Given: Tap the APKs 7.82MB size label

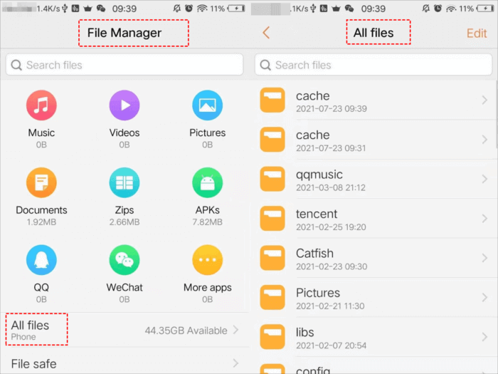Looking at the screenshot, I should click(208, 222).
